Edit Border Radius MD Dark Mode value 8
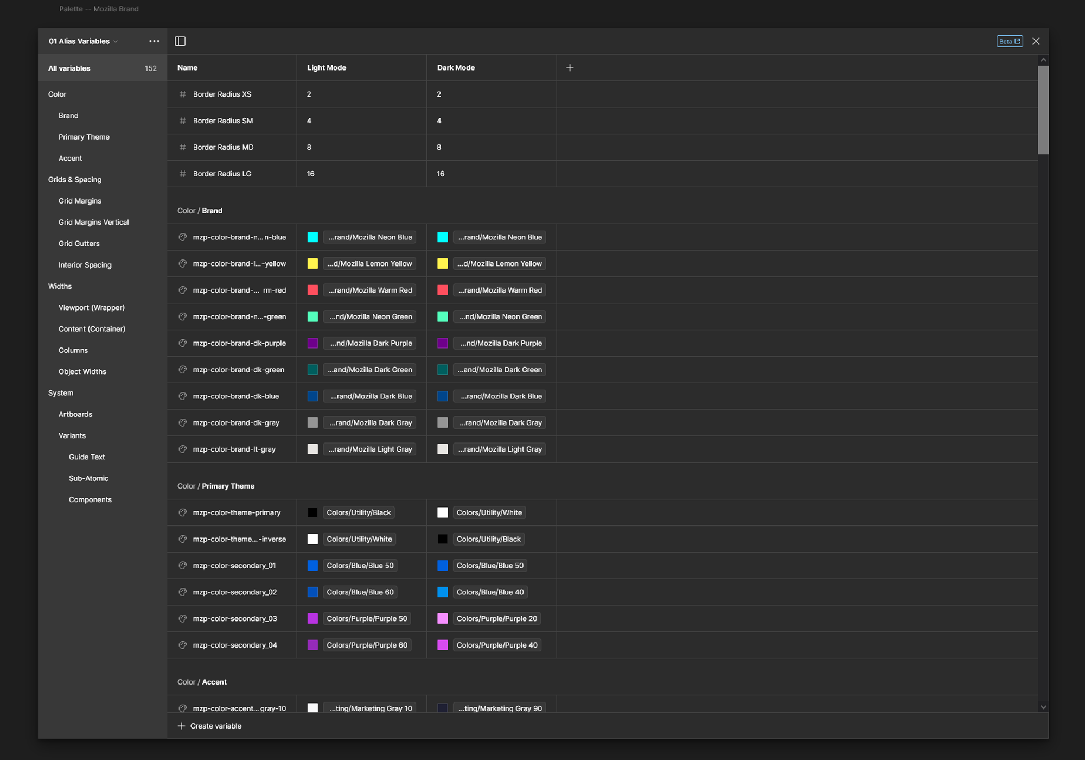Image resolution: width=1085 pixels, height=760 pixels. (439, 148)
